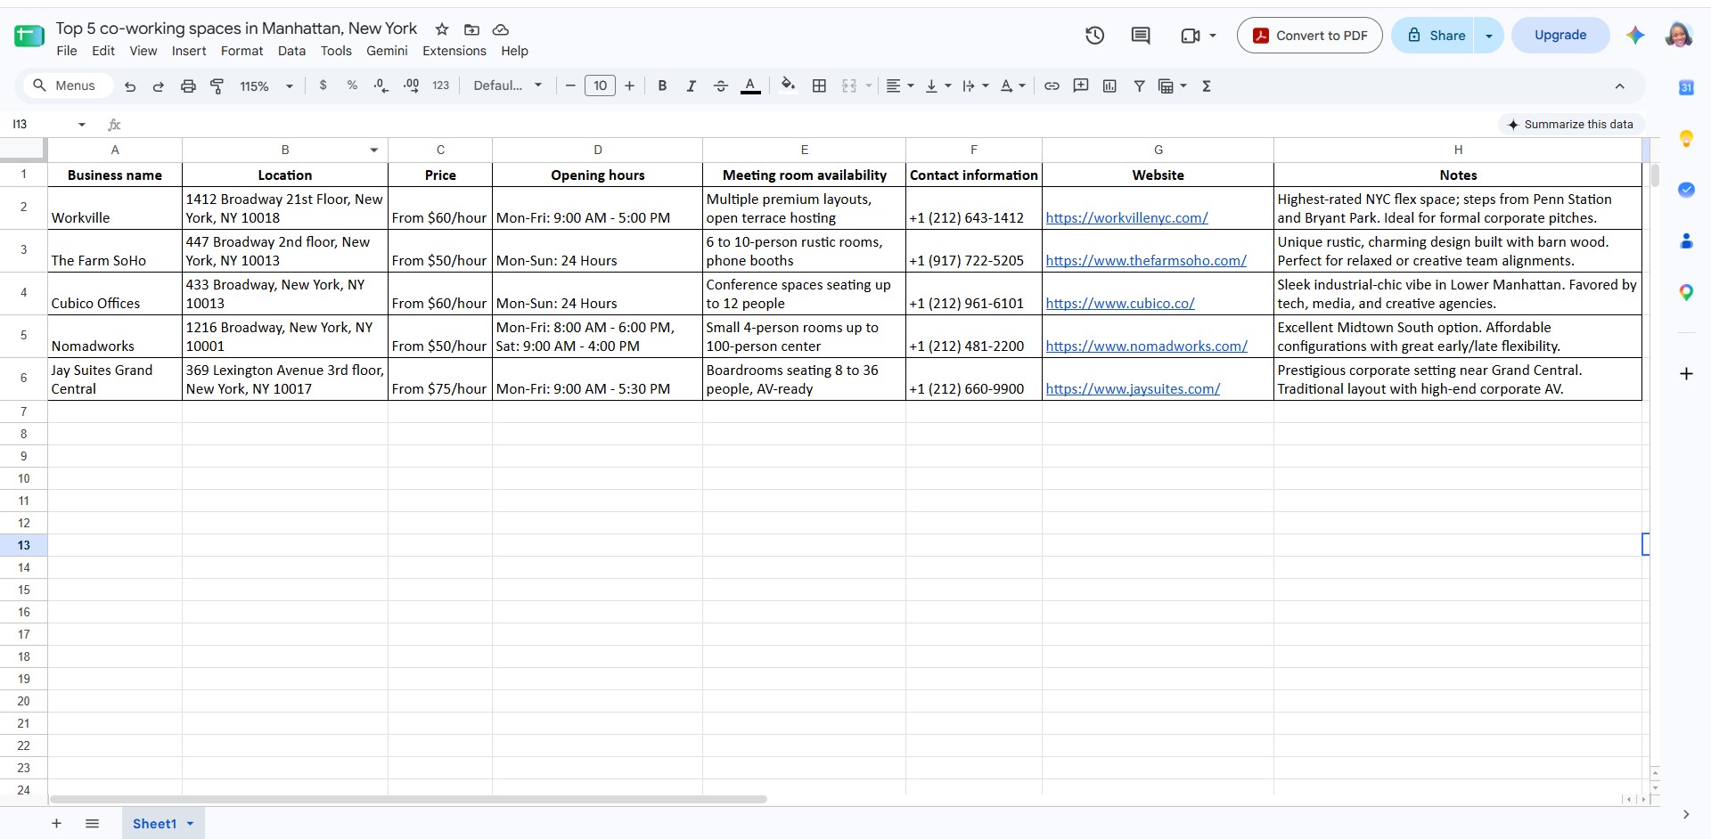Screen dimensions: 1711x839
Task: Open all sheets list icon
Action: coord(92,824)
